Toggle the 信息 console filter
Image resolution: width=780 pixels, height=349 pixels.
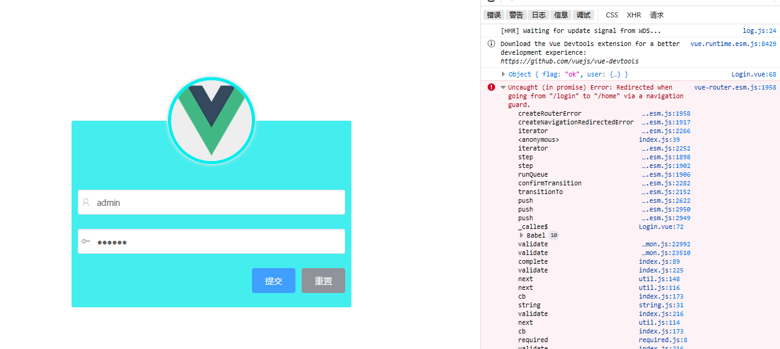[561, 15]
